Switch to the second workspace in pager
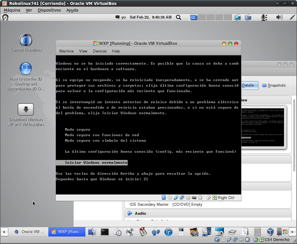This screenshot has height=244, width=297. tap(202, 17)
